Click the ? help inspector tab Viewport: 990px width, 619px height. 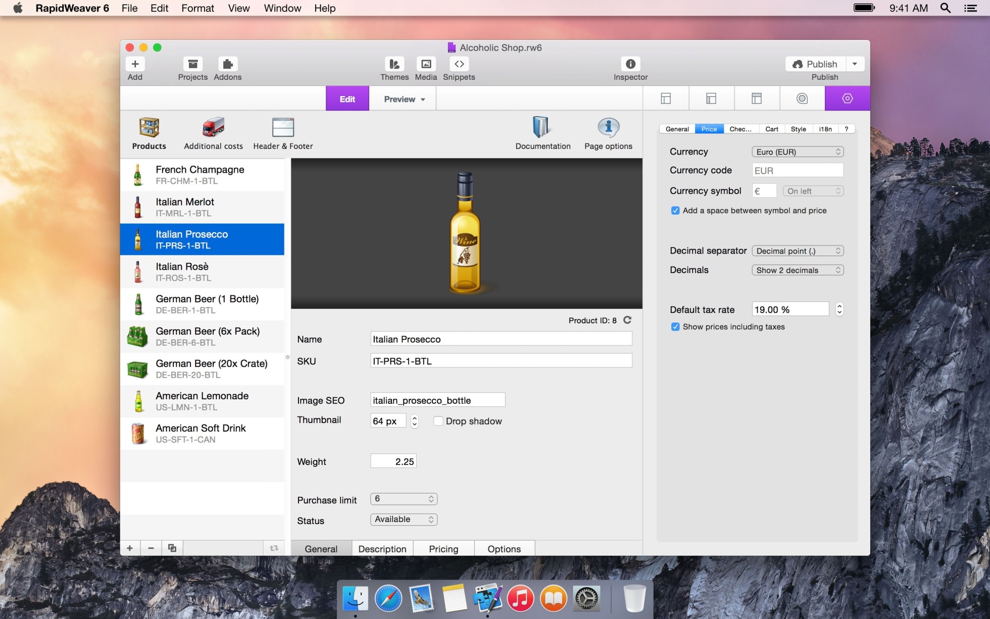[847, 129]
